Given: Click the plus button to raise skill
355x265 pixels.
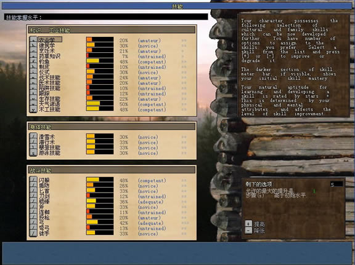Looking at the screenshot, I should 248,224.
